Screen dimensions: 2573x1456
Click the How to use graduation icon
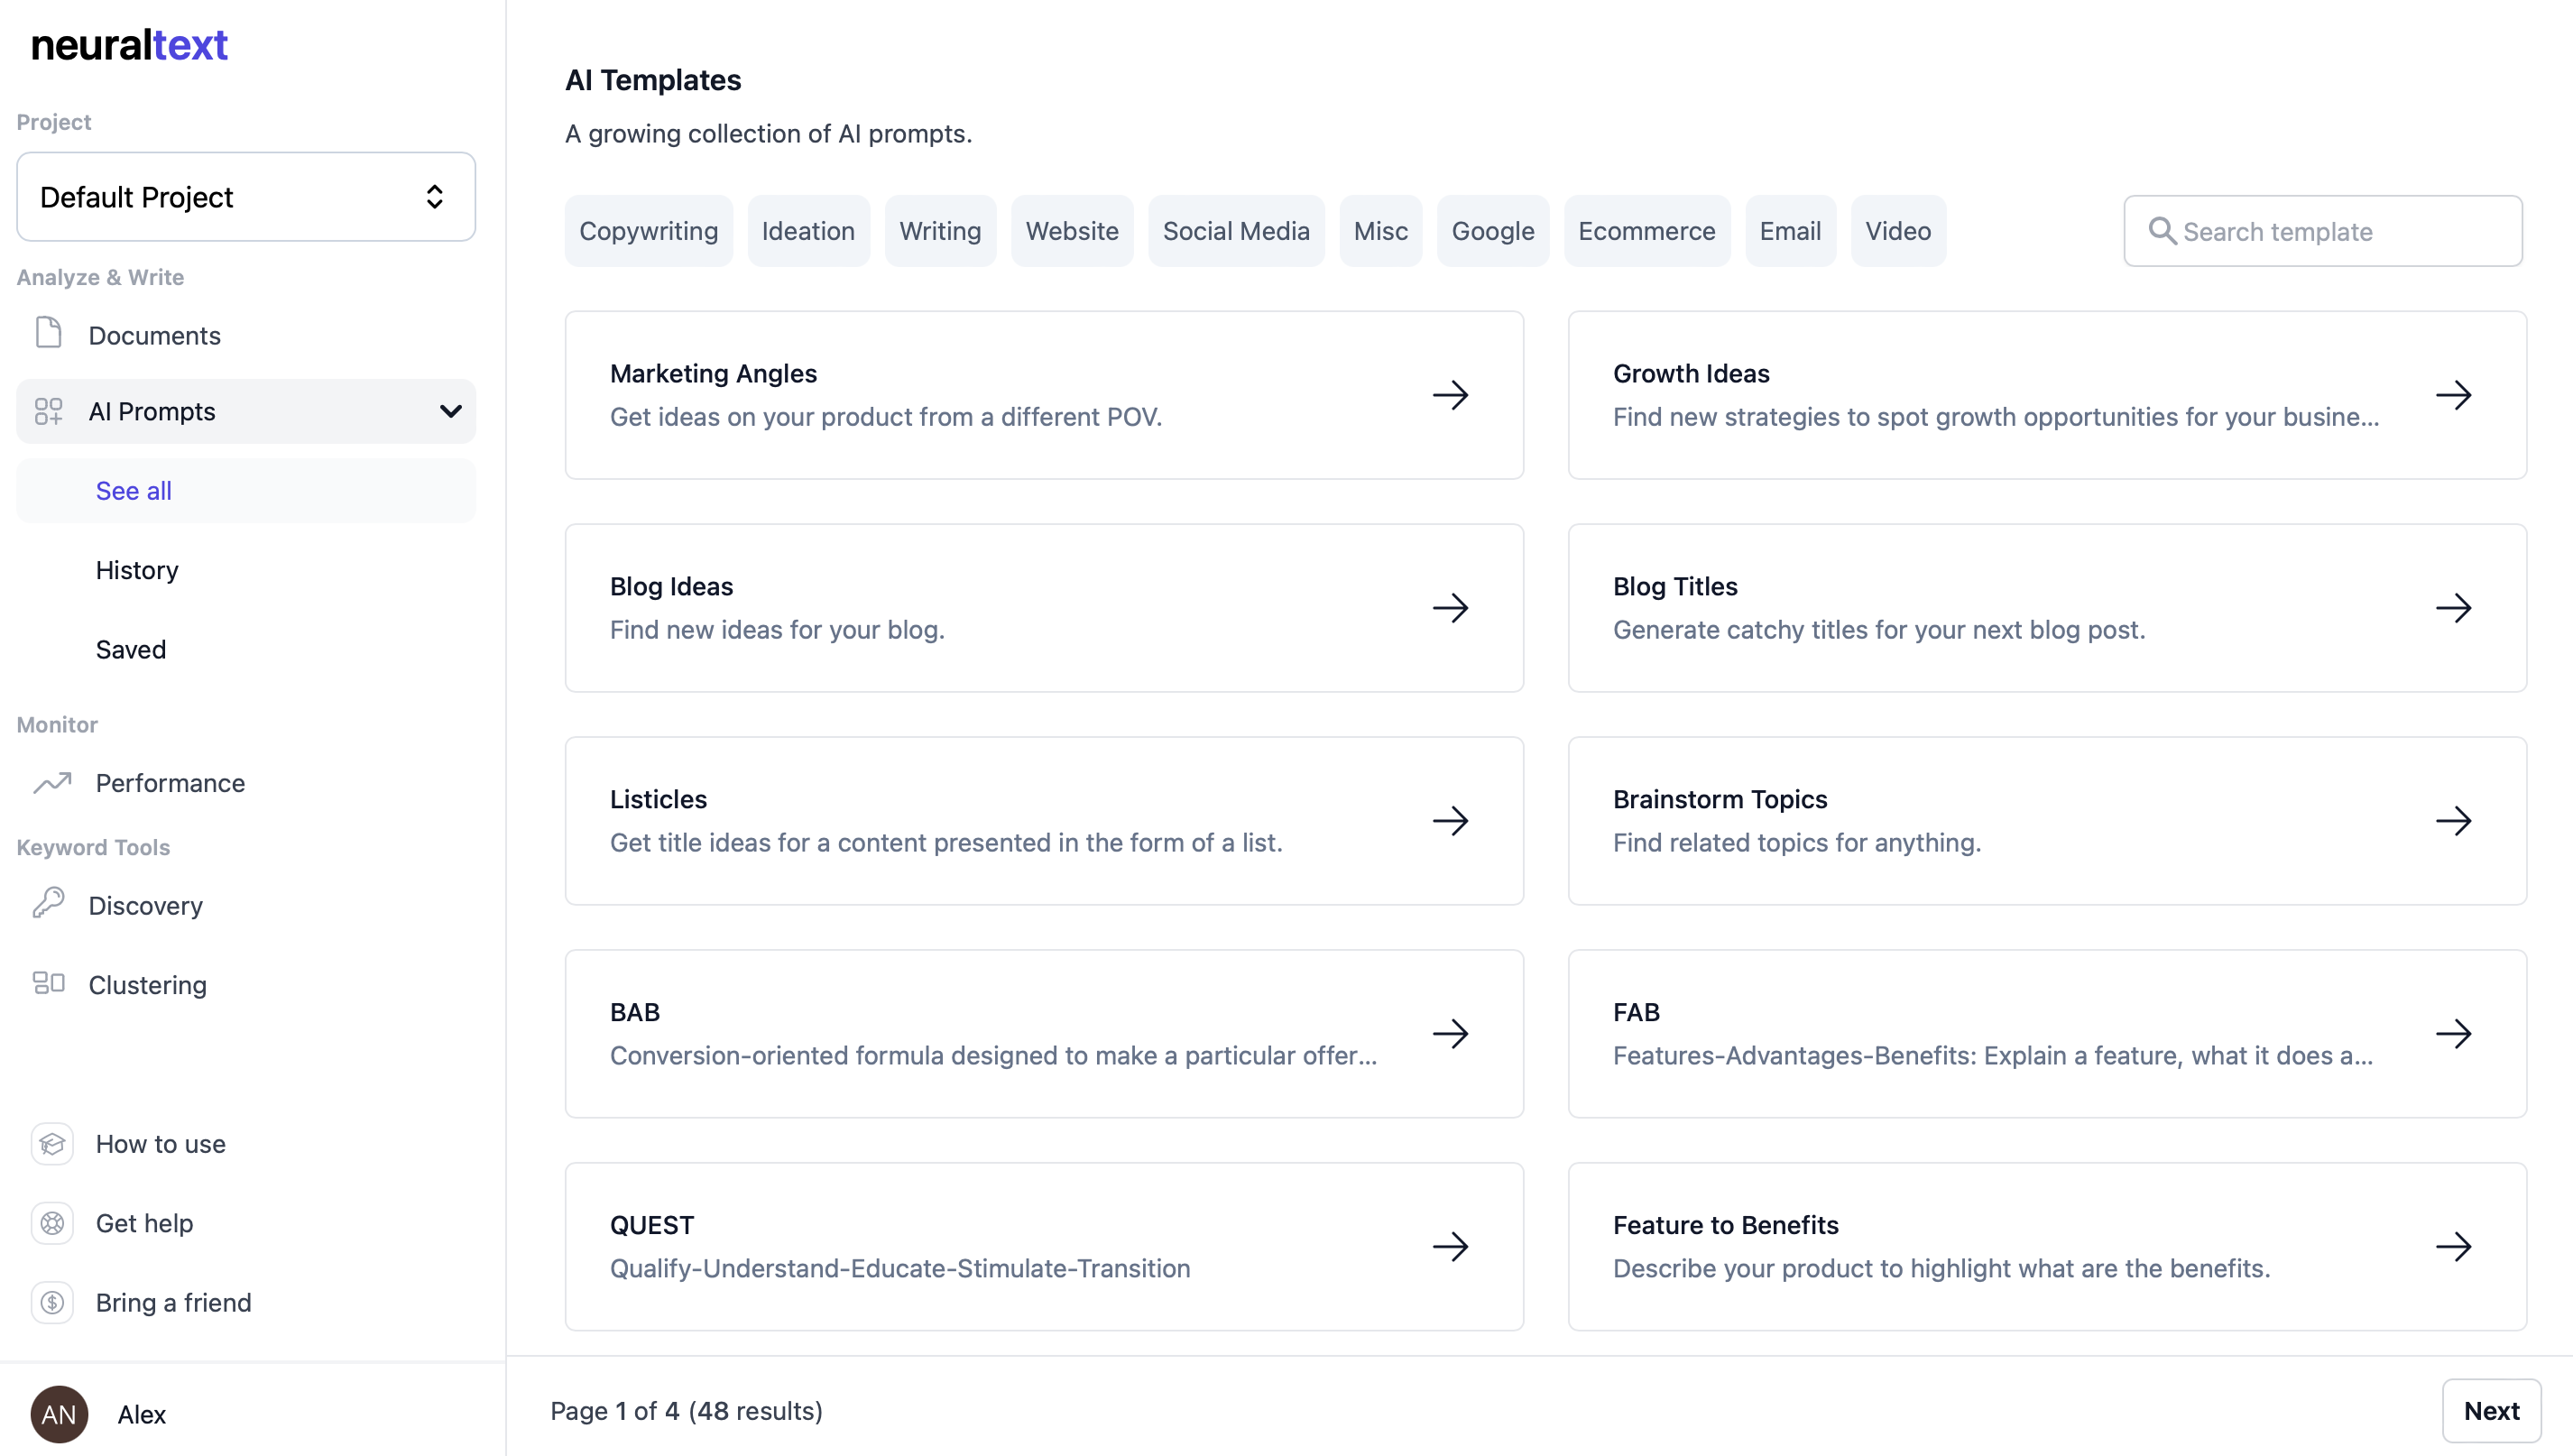click(52, 1143)
